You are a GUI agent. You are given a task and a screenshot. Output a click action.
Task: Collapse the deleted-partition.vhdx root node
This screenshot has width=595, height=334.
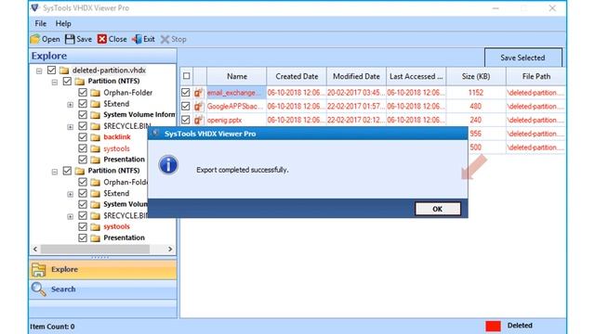39,71
